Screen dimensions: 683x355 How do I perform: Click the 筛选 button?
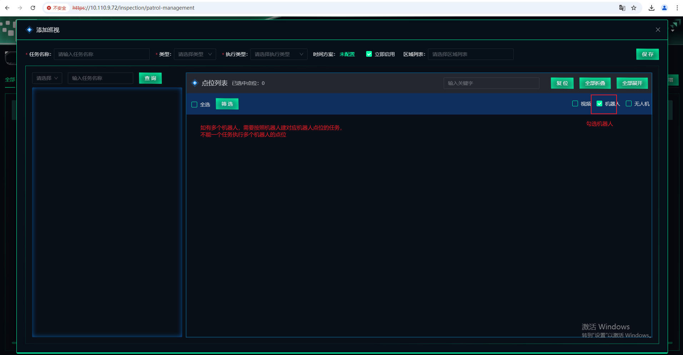pos(227,104)
